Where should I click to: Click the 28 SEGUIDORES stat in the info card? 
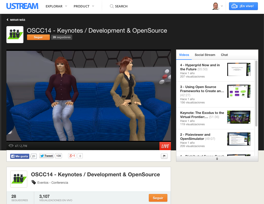[20, 198]
